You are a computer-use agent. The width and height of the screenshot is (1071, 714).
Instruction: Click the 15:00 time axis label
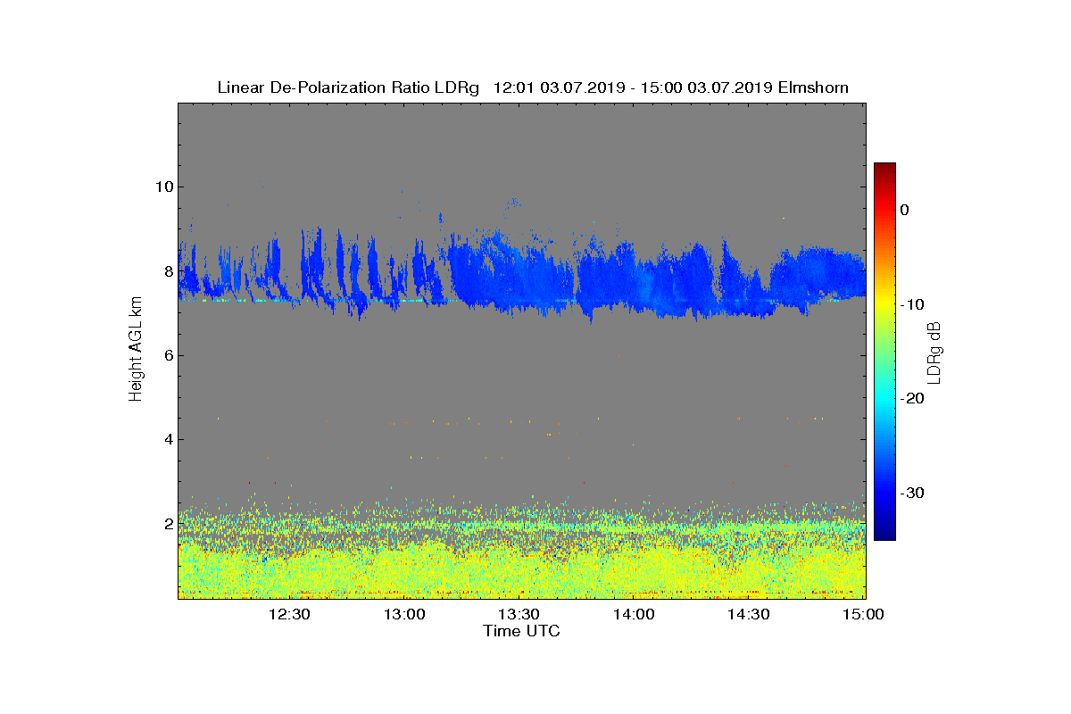click(x=863, y=615)
